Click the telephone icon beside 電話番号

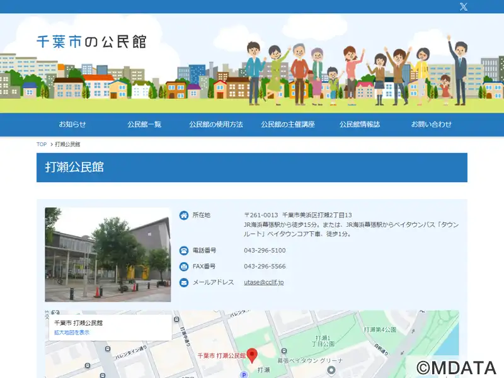click(x=183, y=250)
